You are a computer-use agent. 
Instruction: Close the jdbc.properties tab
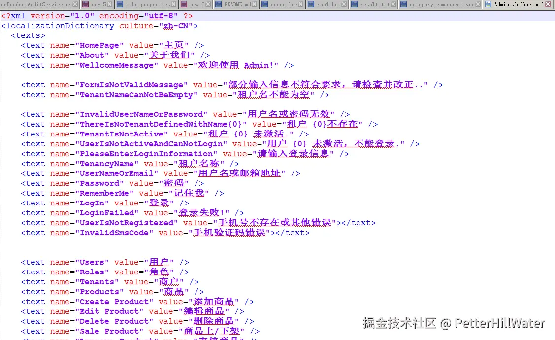pos(174,4)
